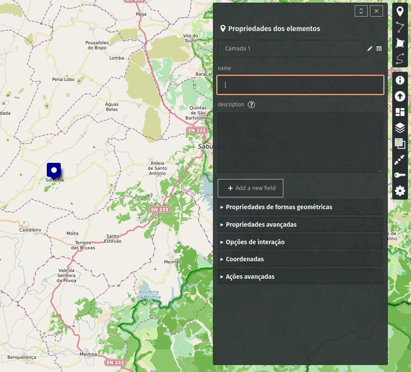Open the route drawing tool
Viewport: 411px width, 372px height.
[x=400, y=59]
